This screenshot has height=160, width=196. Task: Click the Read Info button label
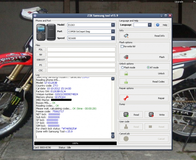tap(159, 36)
